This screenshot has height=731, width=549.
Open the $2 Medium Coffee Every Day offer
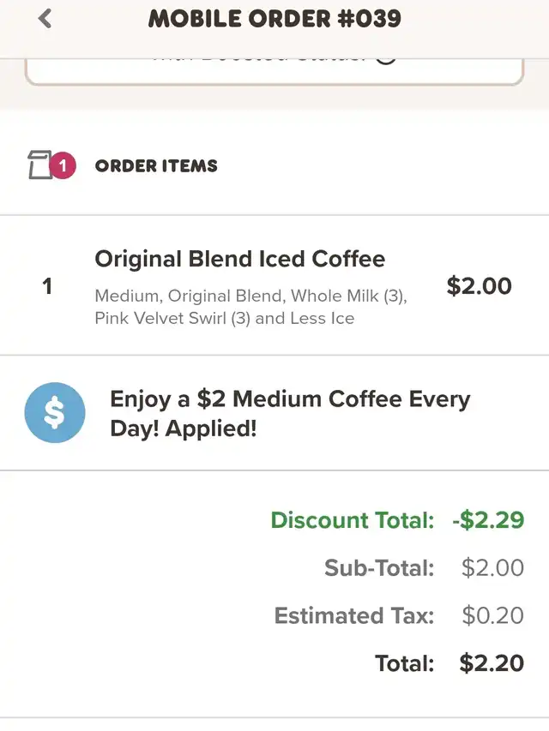(290, 414)
